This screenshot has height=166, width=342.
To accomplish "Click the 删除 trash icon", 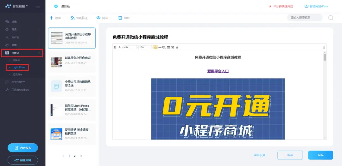I will tap(120, 18).
